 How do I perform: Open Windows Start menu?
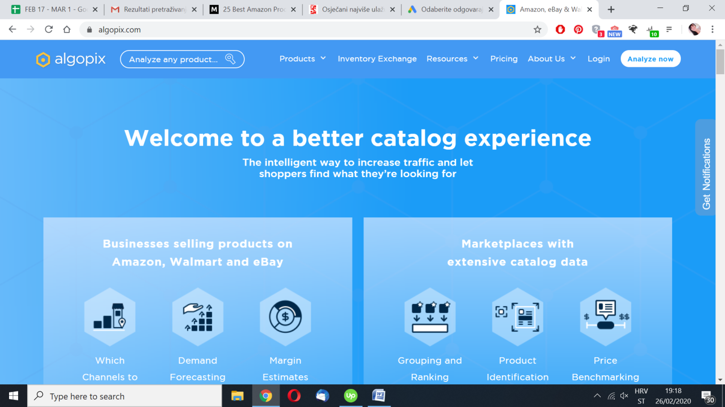click(14, 396)
